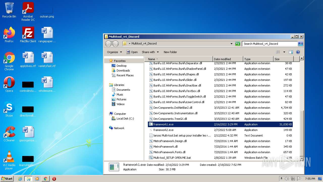323x182 pixels.
Task: Launch Acrobat Reader DC shortcut
Action: (28, 12)
